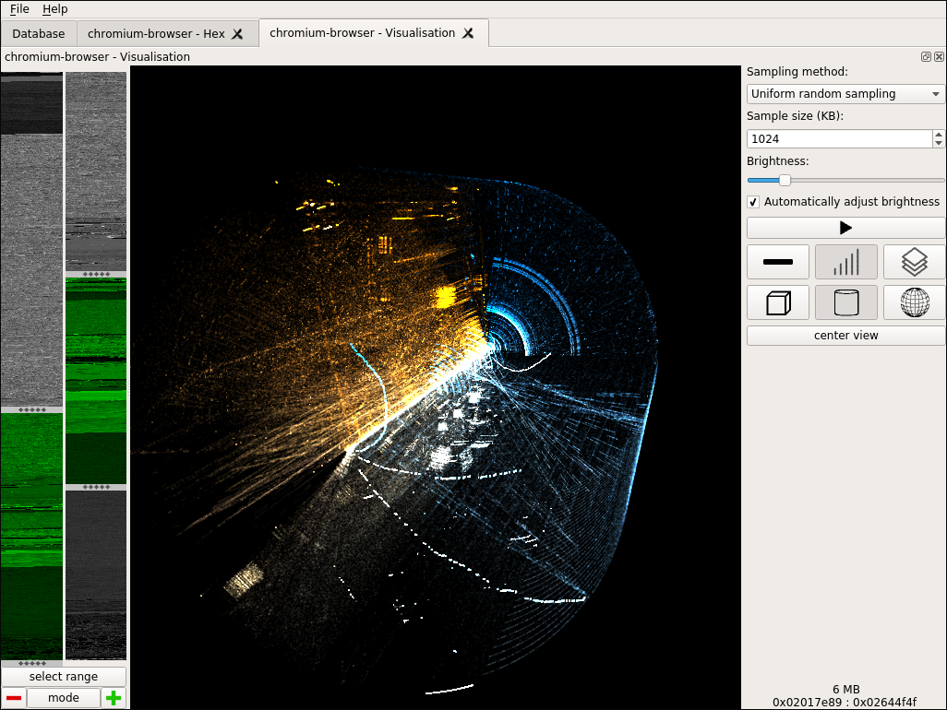Click the Sample size input field
This screenshot has width=947, height=710.
838,139
